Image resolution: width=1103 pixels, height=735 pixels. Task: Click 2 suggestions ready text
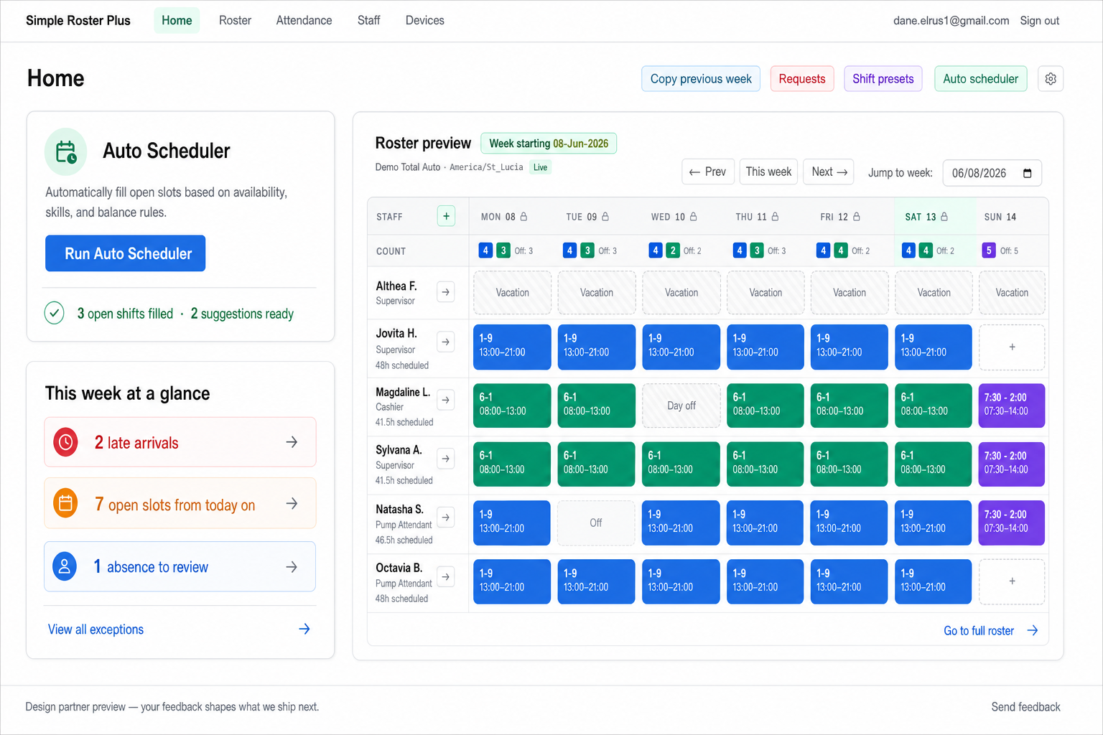point(242,314)
